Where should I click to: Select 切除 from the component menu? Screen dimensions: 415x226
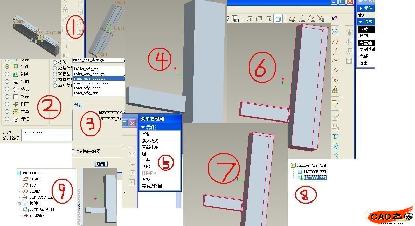click(x=146, y=166)
